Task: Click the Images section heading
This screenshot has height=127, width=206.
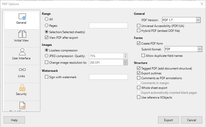Action: click(47, 45)
